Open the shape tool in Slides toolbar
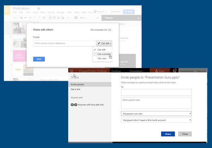 [x=63, y=18]
